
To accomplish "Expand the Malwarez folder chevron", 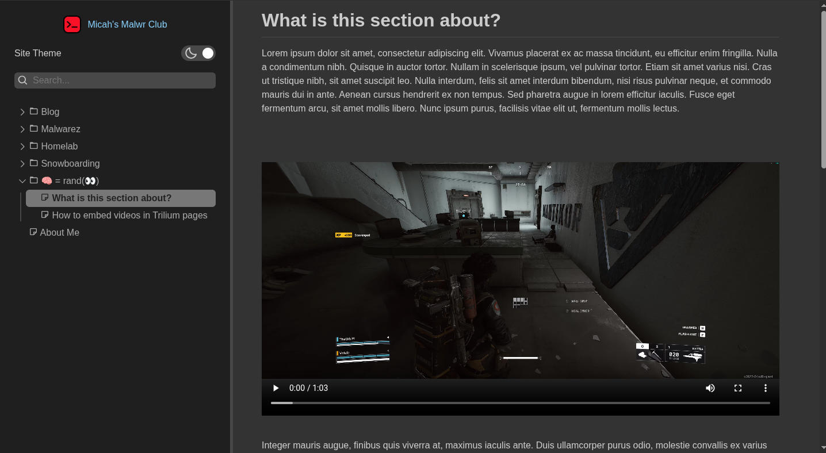I will click(22, 129).
